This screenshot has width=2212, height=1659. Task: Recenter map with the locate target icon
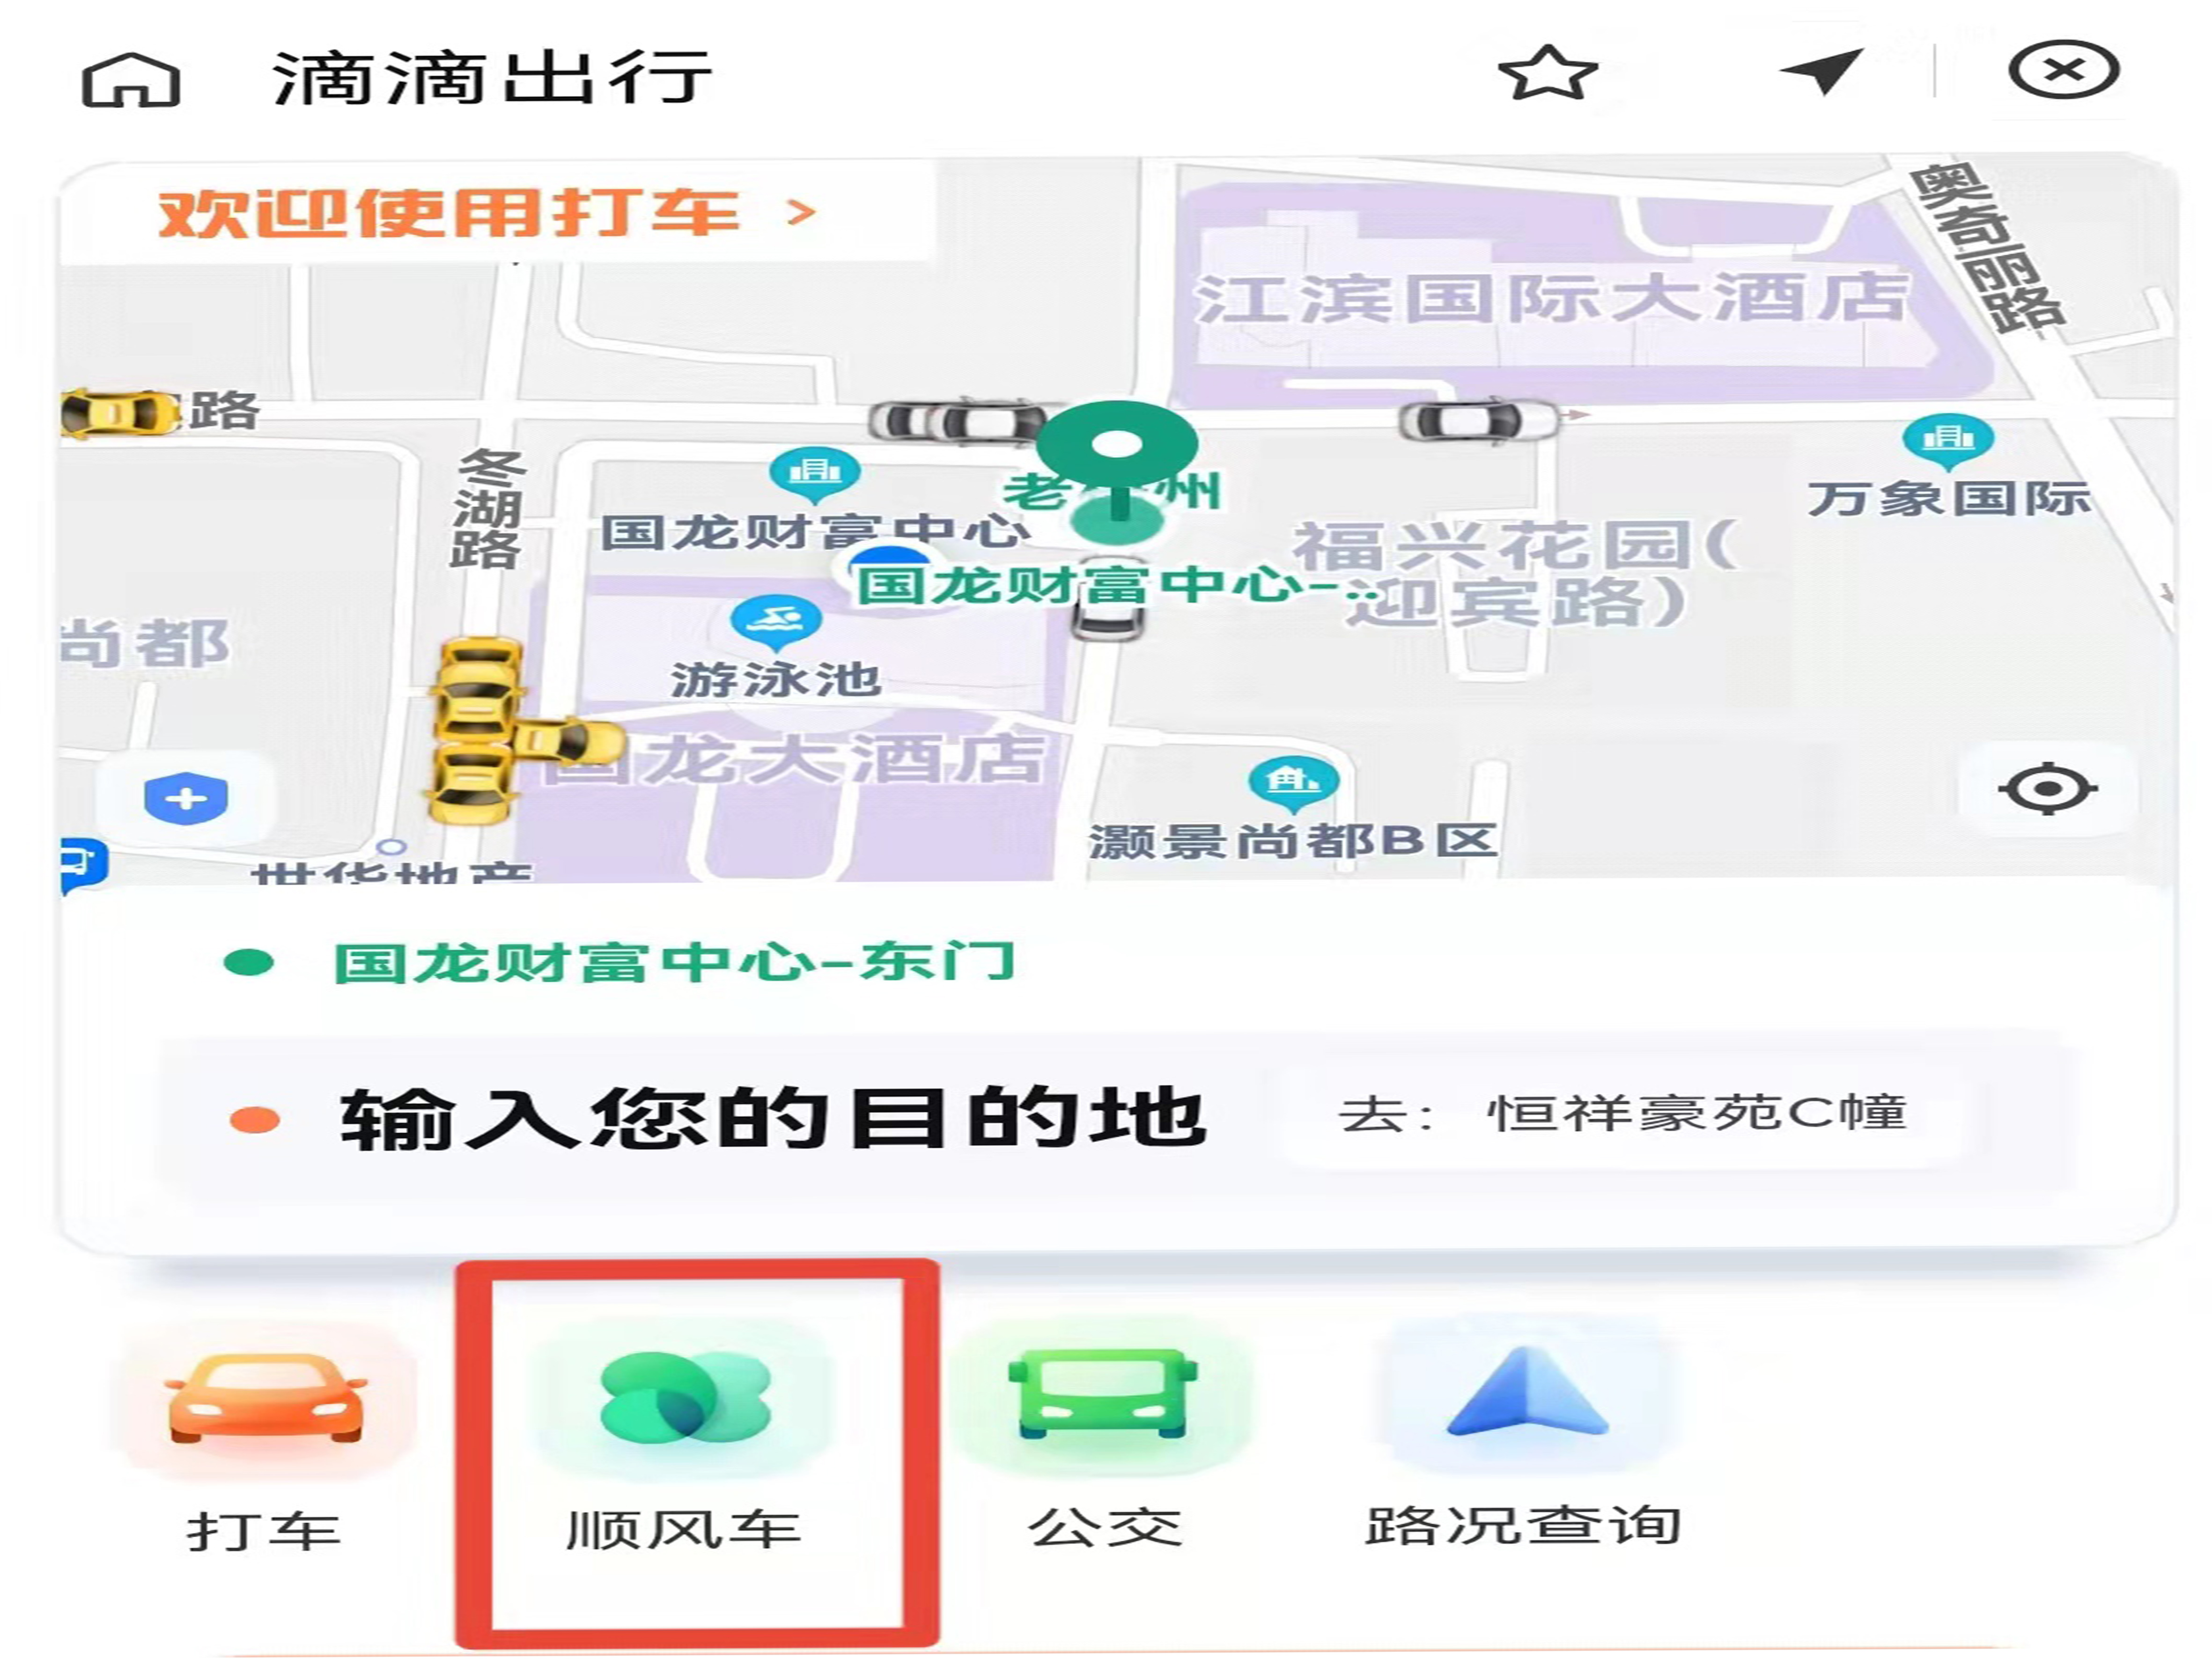click(x=2047, y=789)
